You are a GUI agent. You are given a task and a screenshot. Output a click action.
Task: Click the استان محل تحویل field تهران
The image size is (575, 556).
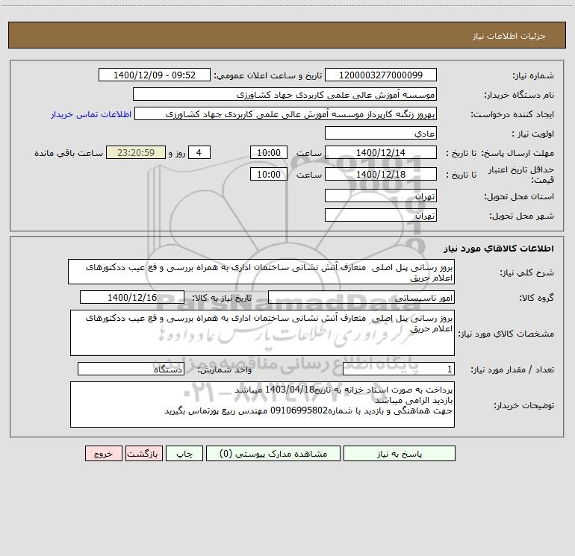(381, 196)
